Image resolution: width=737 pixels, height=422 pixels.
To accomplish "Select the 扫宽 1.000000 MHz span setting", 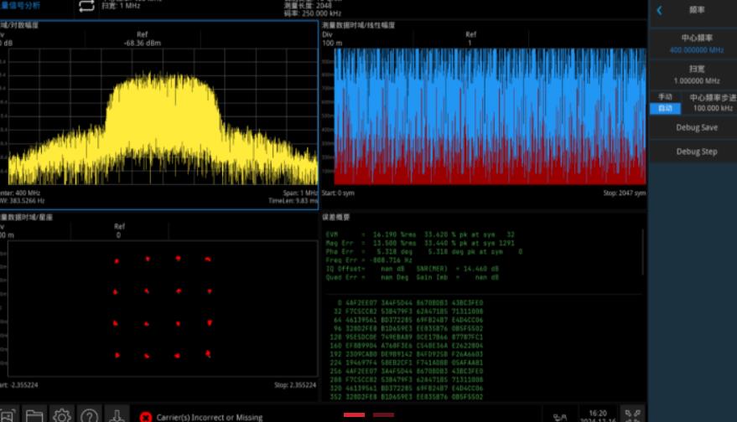I will click(697, 75).
